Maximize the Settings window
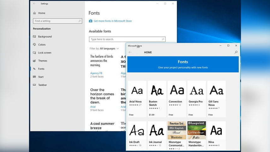The height and width of the screenshot is (152, 270). tap(165, 3)
